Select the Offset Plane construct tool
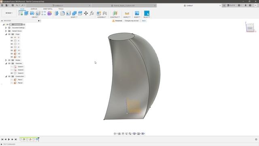259x146 pixels. (115, 13)
